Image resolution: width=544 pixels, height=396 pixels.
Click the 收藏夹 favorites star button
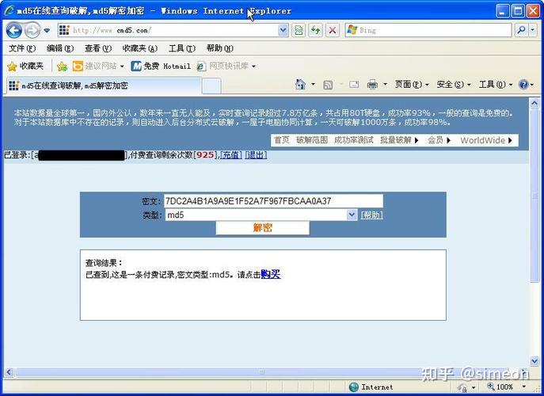[x=25, y=66]
